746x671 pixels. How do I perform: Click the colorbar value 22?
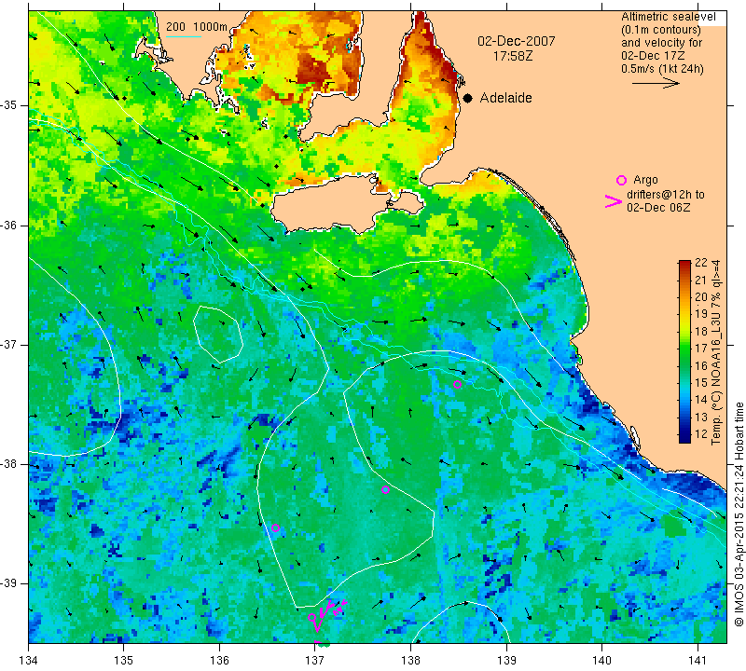click(x=701, y=263)
